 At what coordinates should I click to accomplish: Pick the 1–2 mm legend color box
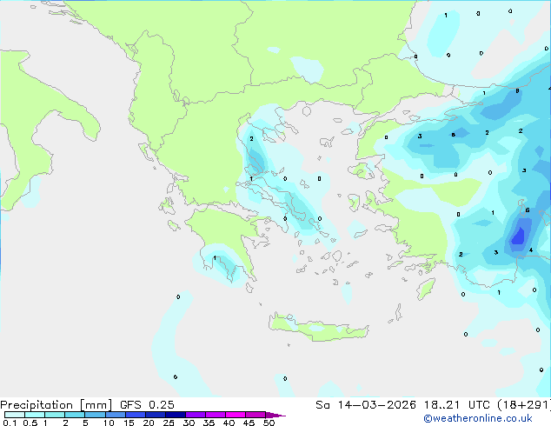click(55, 415)
